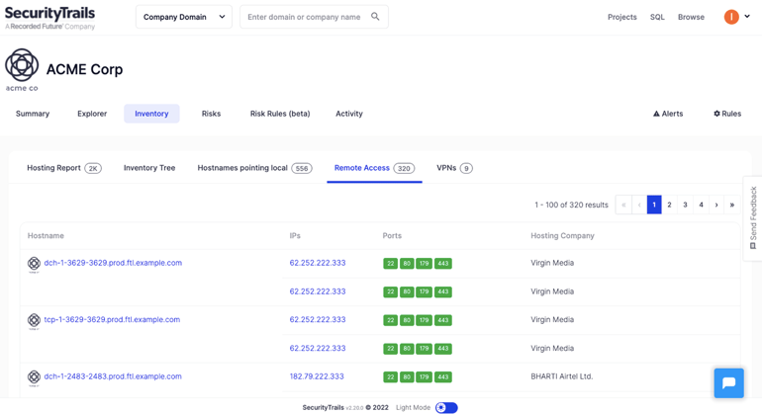Image resolution: width=762 pixels, height=414 pixels.
Task: Open IP 62.252.222.333 in tcp-1-3629 row
Action: (318, 319)
